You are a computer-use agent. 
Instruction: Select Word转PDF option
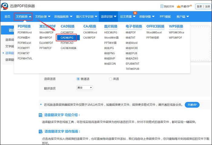(x=47, y=33)
